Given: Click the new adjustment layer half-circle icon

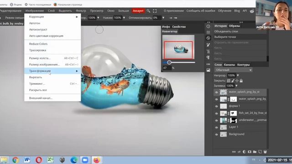Looking at the screenshot, I should [x=245, y=152].
